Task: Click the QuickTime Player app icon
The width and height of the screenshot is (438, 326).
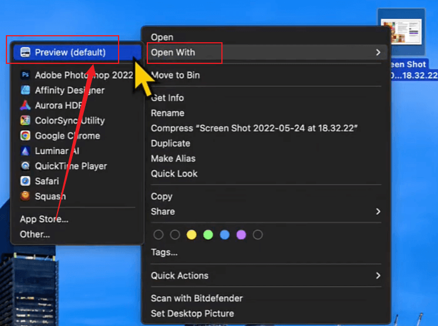Action: (x=25, y=166)
